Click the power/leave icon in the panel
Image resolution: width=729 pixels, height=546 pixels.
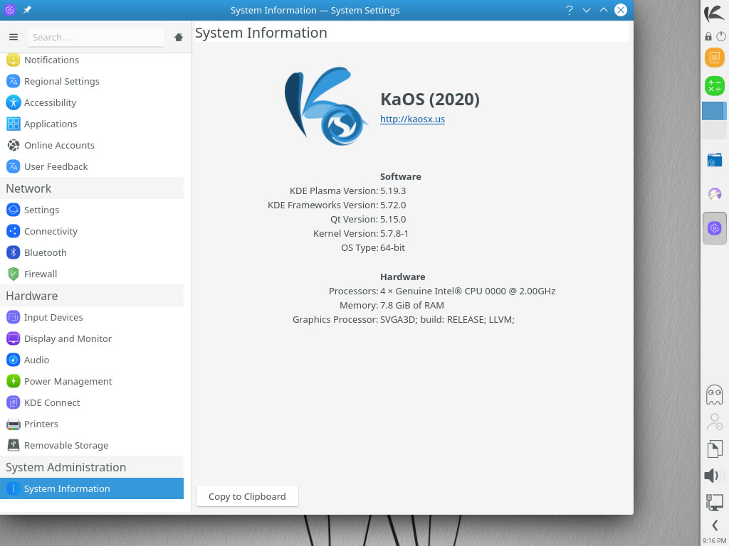point(721,37)
